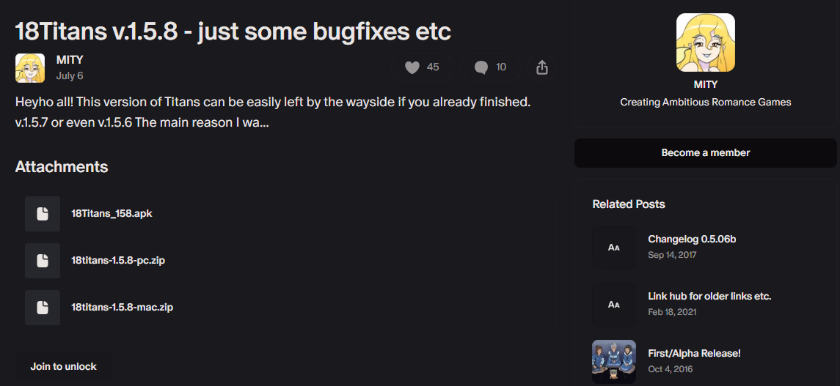840x386 pixels.
Task: Download the 18Titans_158.apk attachment
Action: [112, 214]
